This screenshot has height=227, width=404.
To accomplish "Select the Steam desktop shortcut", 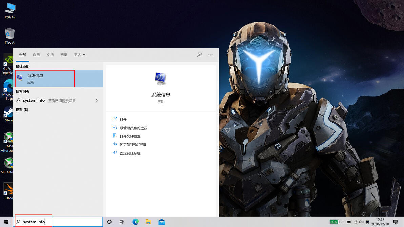I will 8,114.
